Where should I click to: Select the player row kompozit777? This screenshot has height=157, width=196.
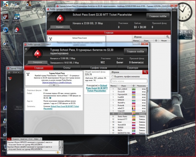pyautogui.click(x=128, y=119)
